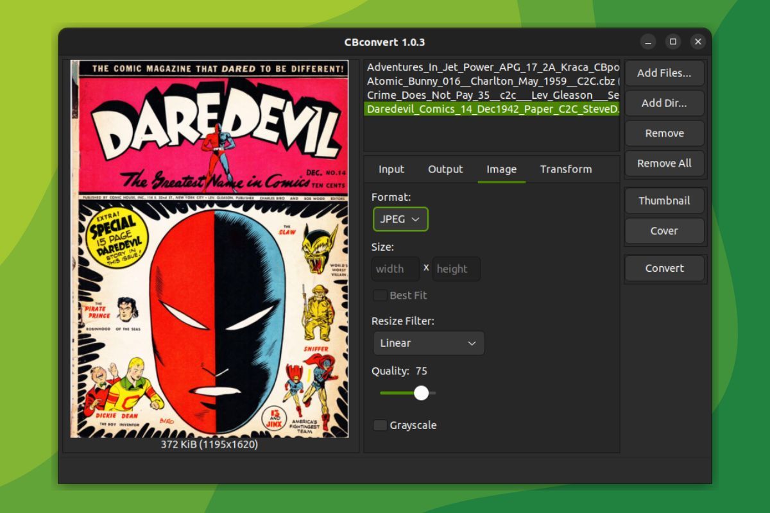Click the Daredevil cover preview image

tap(212, 249)
